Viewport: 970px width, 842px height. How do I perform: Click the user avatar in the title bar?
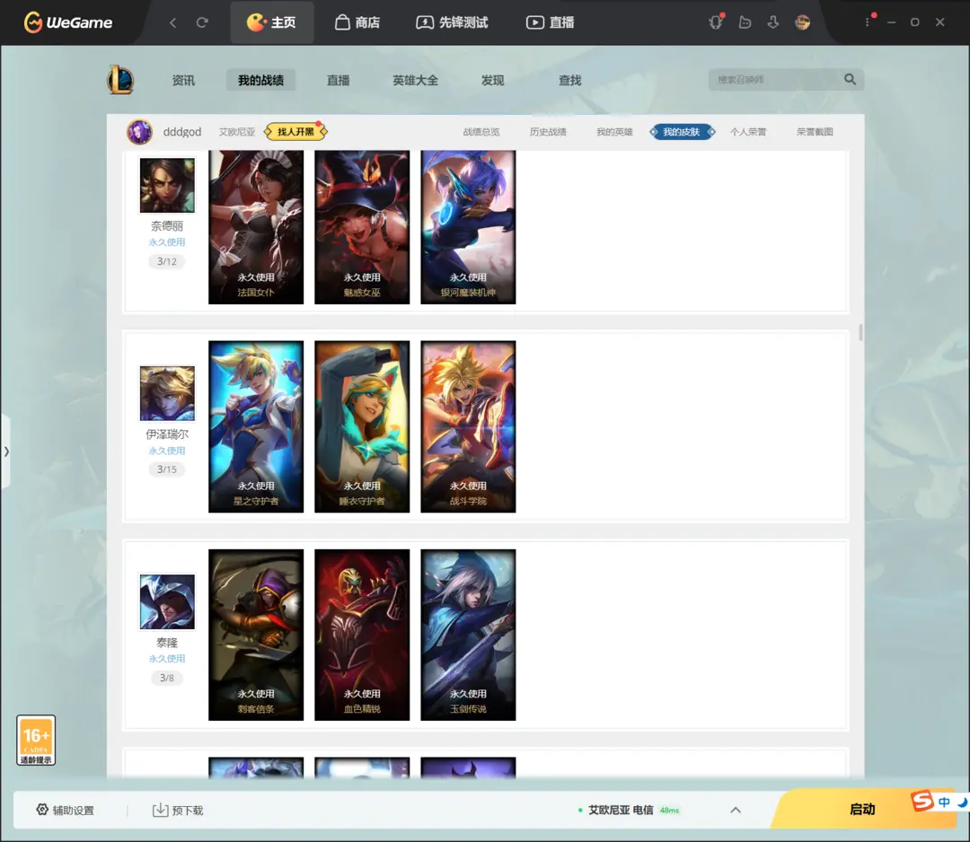click(x=802, y=22)
